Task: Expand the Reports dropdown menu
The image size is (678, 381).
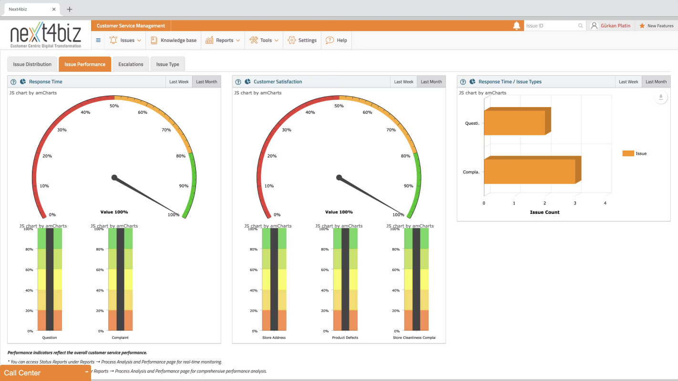Action: 223,40
